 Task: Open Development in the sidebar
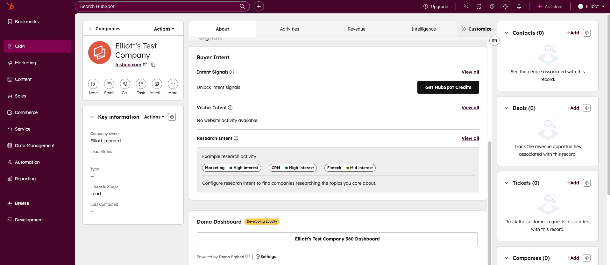click(x=37, y=220)
